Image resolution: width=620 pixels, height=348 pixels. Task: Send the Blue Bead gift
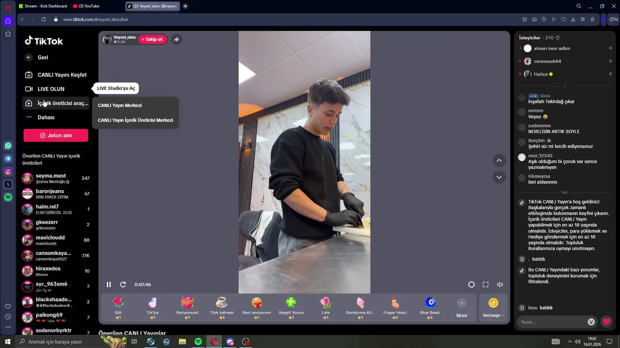coord(430,307)
